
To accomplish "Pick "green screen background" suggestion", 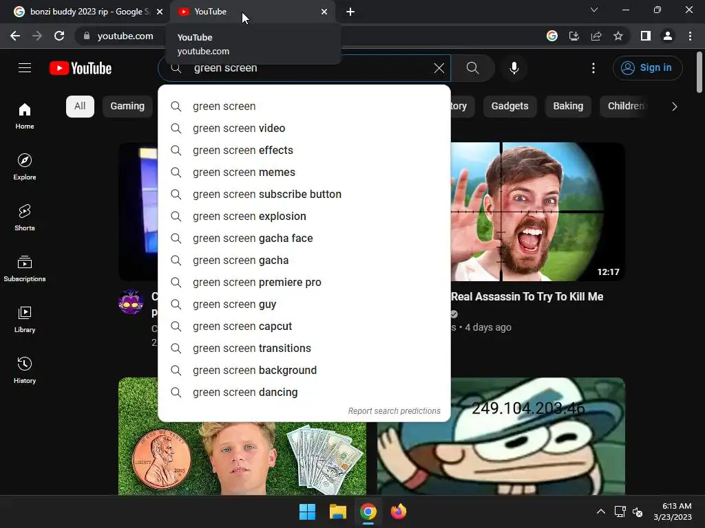I will [x=304, y=371].
